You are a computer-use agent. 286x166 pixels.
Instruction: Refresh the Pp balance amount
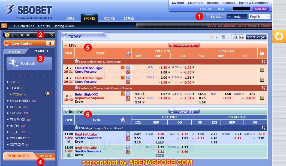tap(52, 35)
